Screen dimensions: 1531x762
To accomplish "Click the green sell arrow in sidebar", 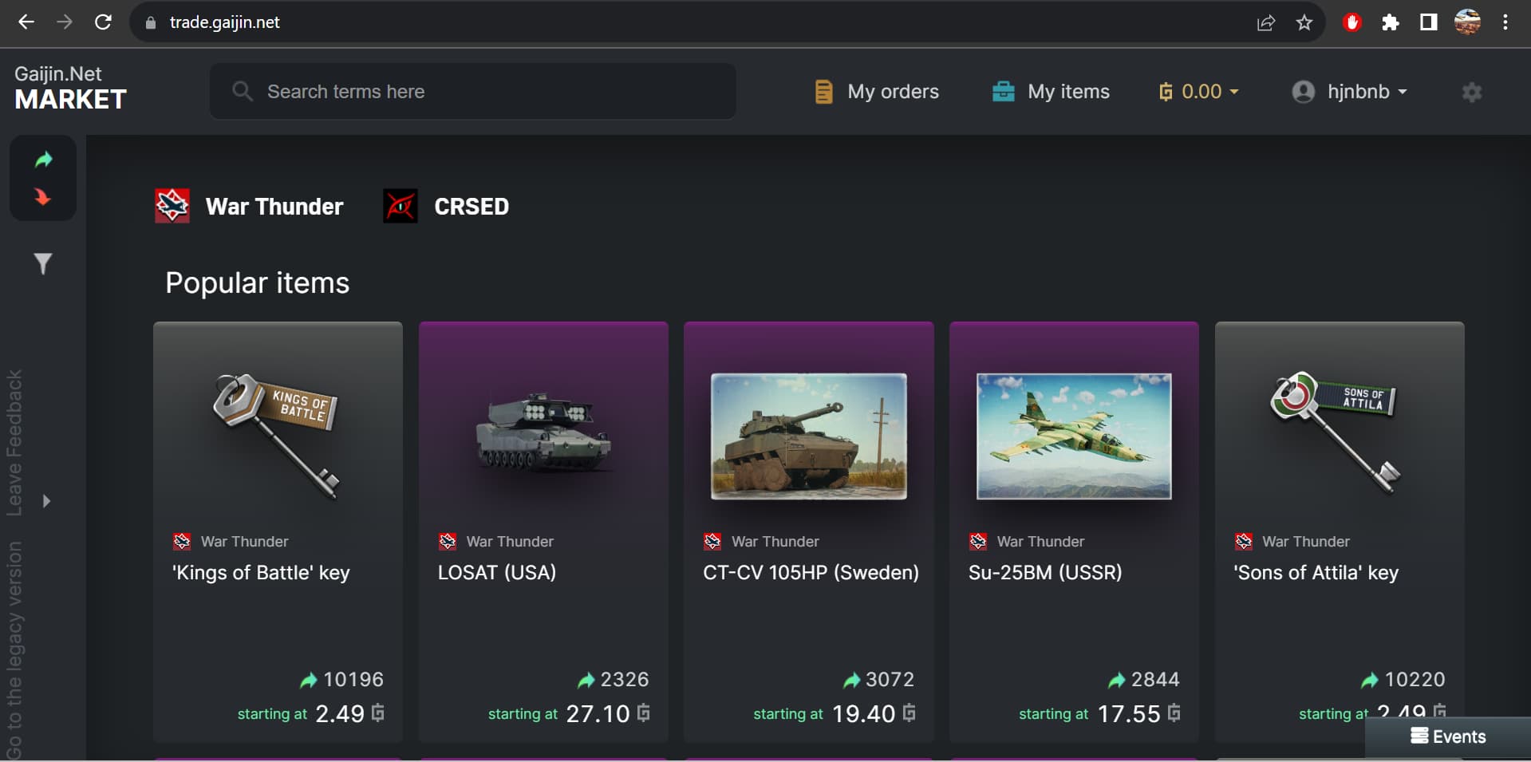I will 43,160.
